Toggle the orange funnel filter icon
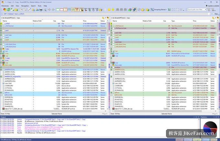 point(77,10)
